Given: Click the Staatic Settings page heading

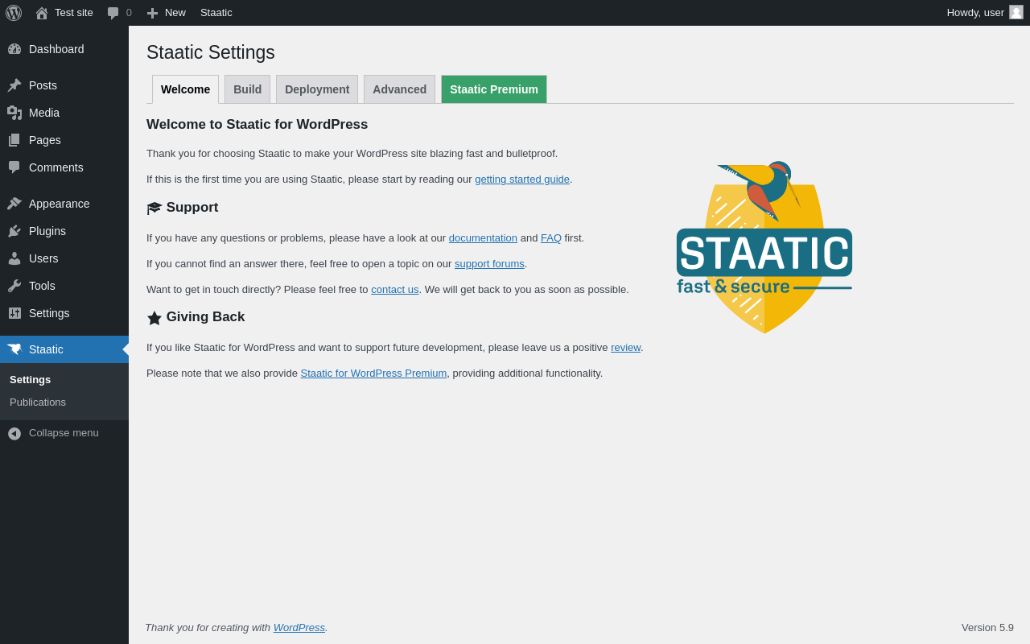Looking at the screenshot, I should coord(211,53).
